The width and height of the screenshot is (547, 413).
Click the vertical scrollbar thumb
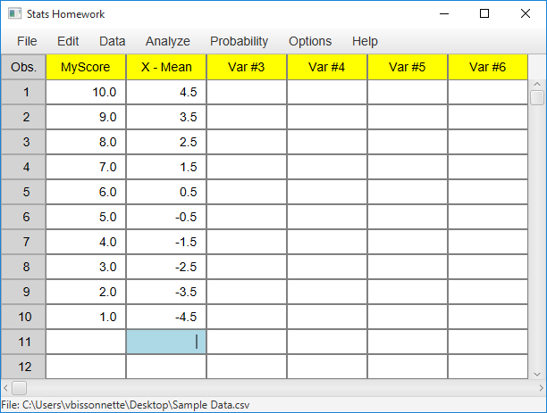click(x=537, y=97)
